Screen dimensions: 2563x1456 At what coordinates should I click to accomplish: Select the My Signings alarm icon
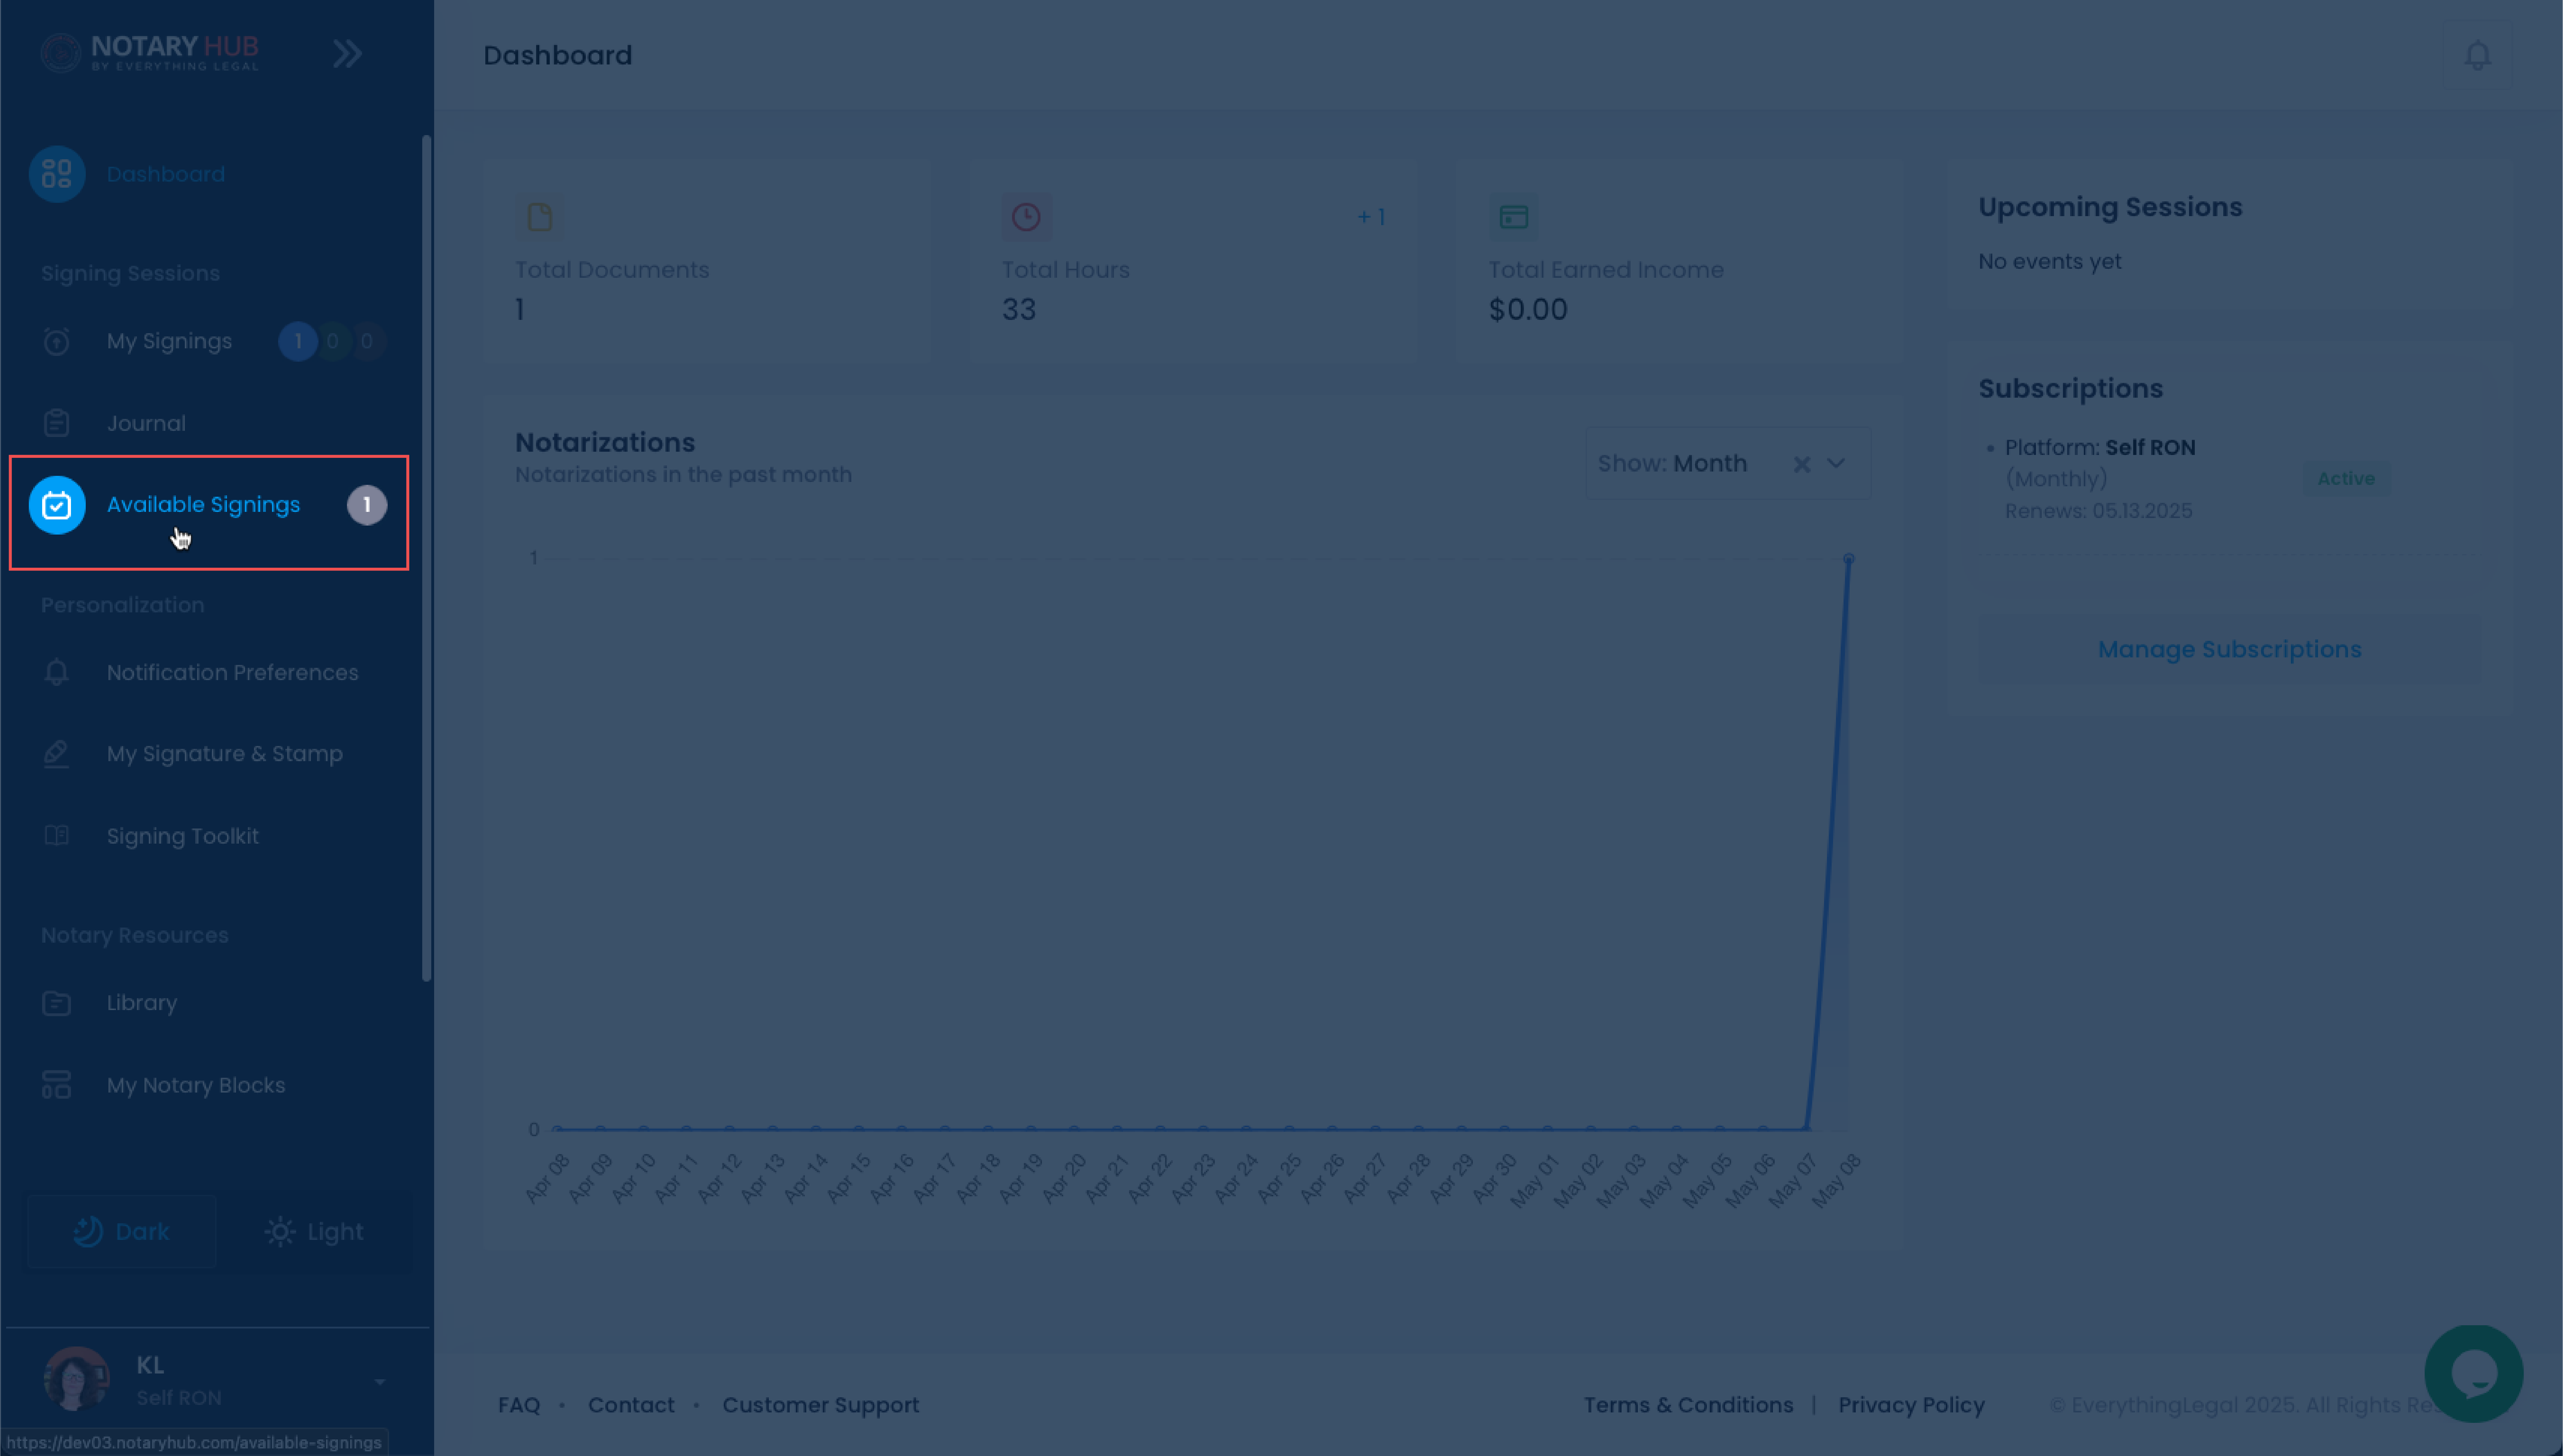pyautogui.click(x=57, y=341)
